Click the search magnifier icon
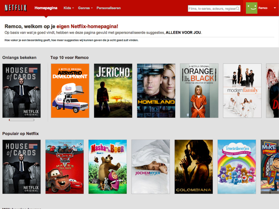The height and width of the screenshot is (209, 279). pyautogui.click(x=238, y=8)
